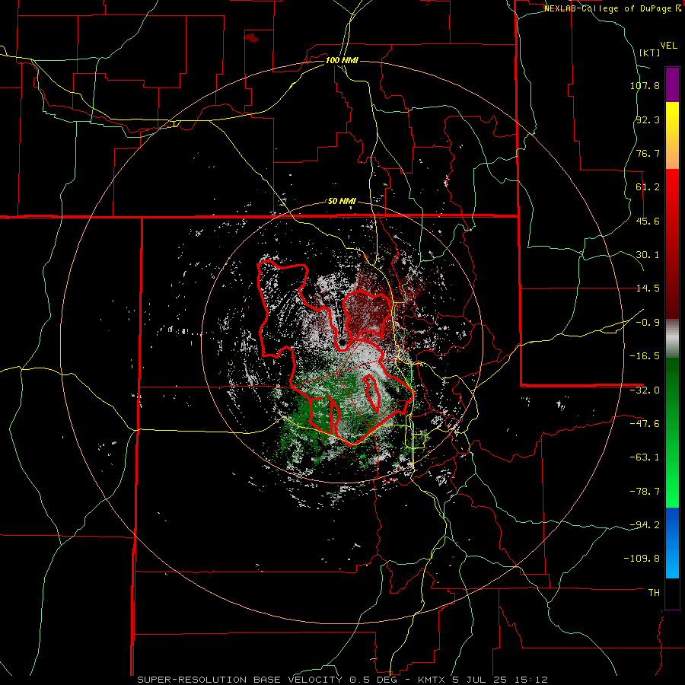Click the -78.7 legend value

(x=645, y=492)
